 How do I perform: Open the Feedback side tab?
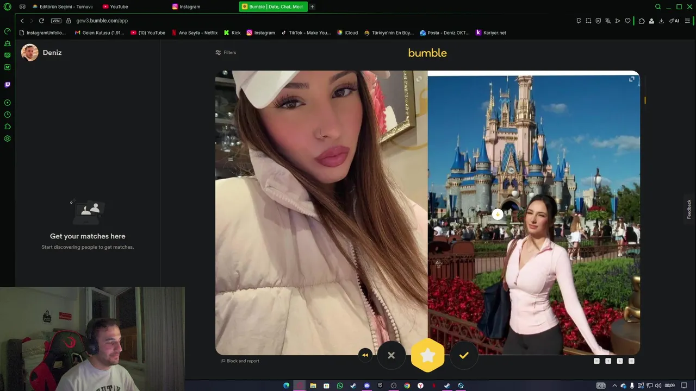coord(689,209)
